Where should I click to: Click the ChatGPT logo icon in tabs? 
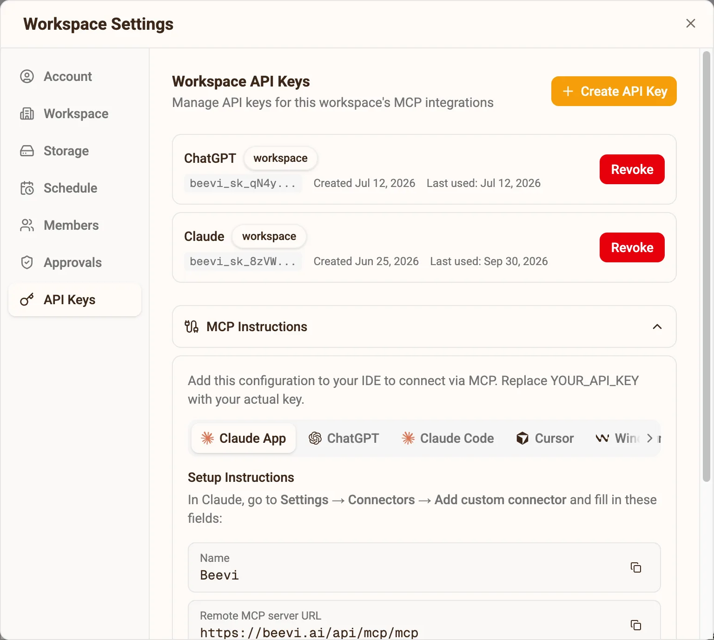[x=315, y=438]
